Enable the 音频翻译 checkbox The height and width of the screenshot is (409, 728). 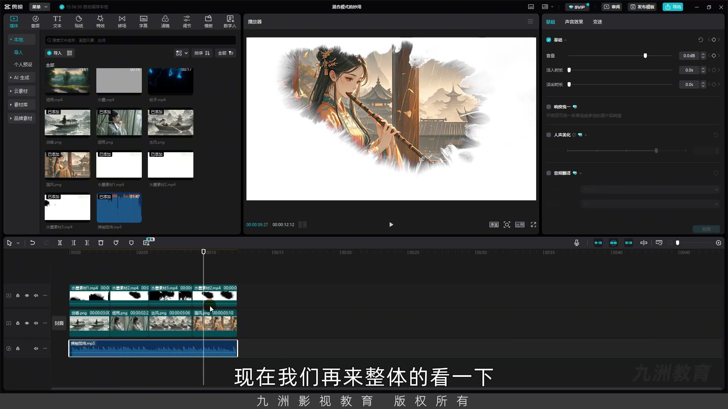pos(549,173)
